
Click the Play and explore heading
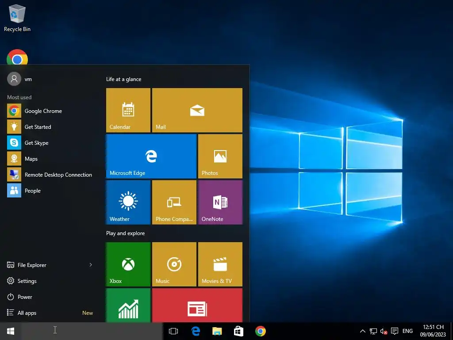125,233
